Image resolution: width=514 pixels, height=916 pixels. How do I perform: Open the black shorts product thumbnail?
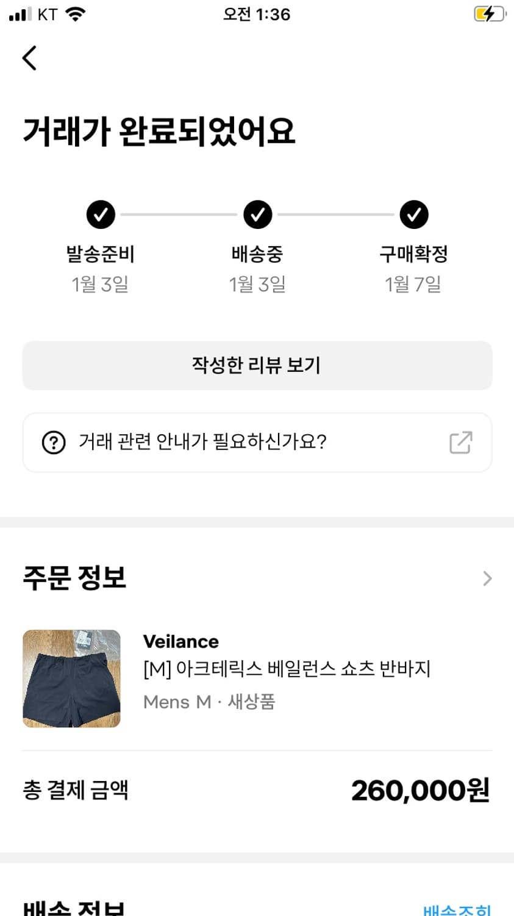71,678
